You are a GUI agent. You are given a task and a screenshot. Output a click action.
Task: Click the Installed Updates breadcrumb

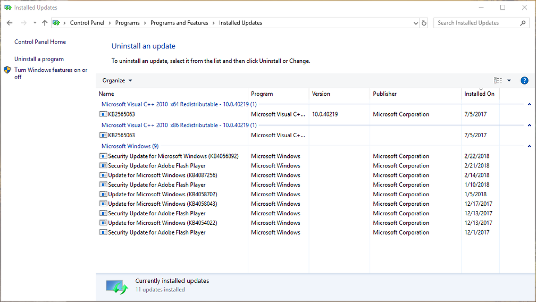click(x=240, y=23)
